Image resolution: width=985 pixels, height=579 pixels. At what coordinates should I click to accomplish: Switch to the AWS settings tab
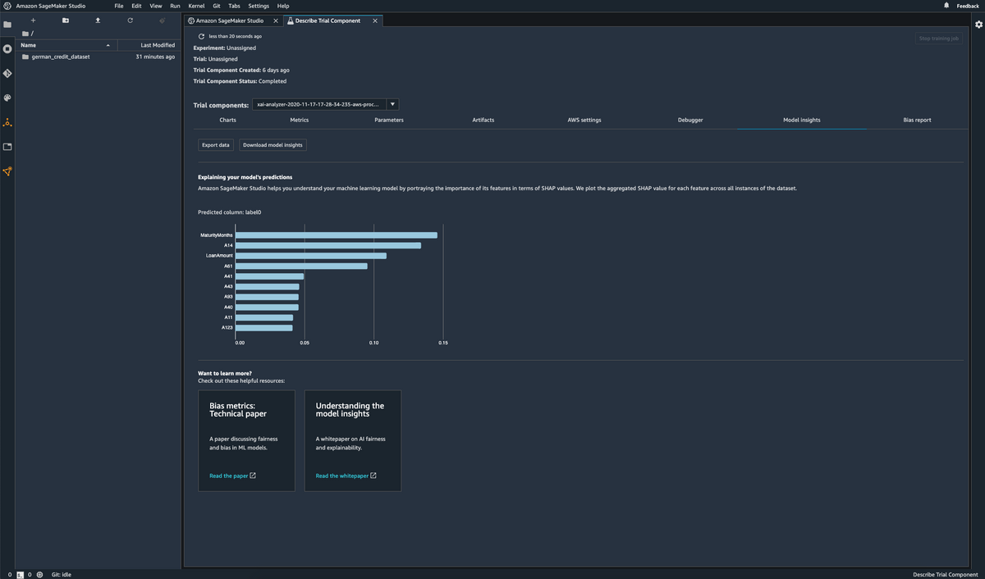584,120
